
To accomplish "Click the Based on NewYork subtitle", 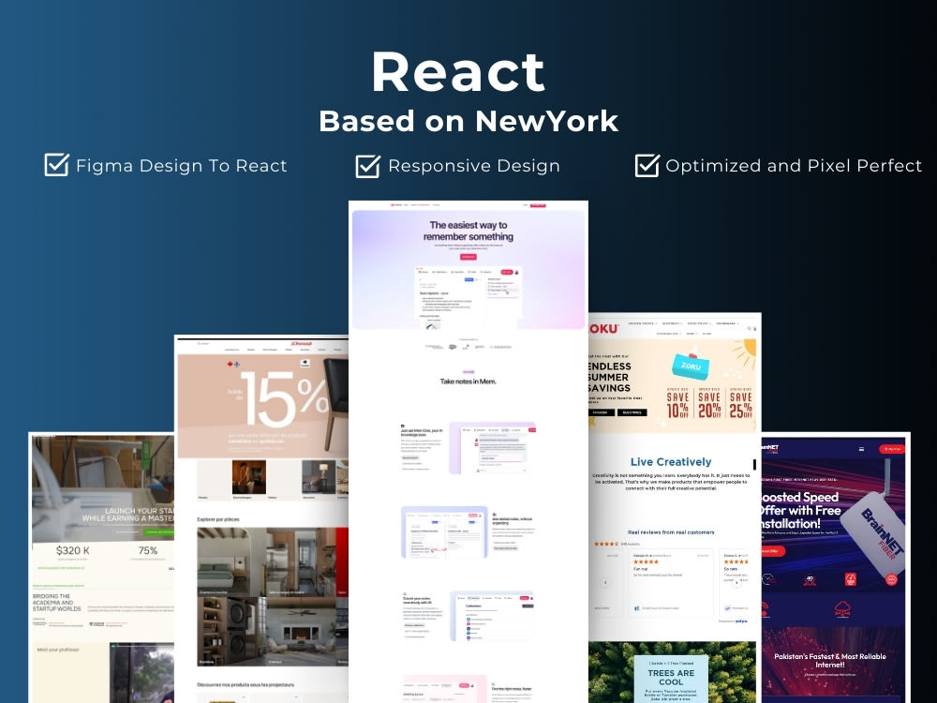I will point(468,121).
